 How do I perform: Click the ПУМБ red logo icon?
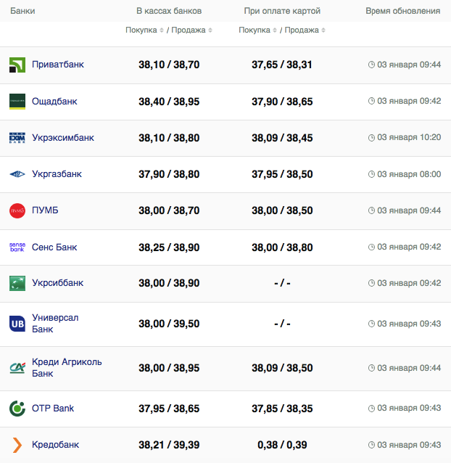click(17, 210)
